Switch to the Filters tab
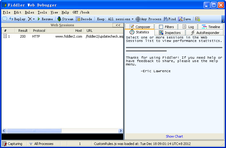This screenshot has width=226, height=148. [x=166, y=27]
